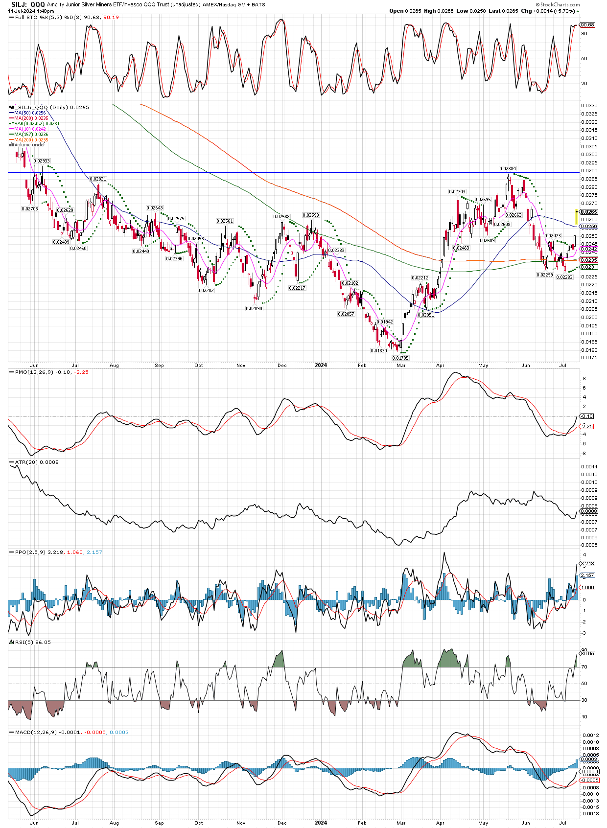607x828 pixels.
Task: Click the 0.01785 low price label
Action: pyautogui.click(x=400, y=358)
